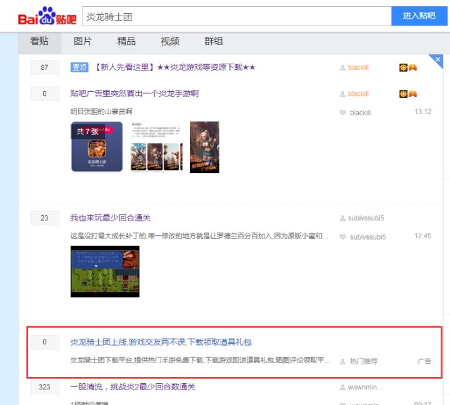Viewport: 450px width, 405px height.
Task: Click the 广告 label on the ad post
Action: click(424, 361)
